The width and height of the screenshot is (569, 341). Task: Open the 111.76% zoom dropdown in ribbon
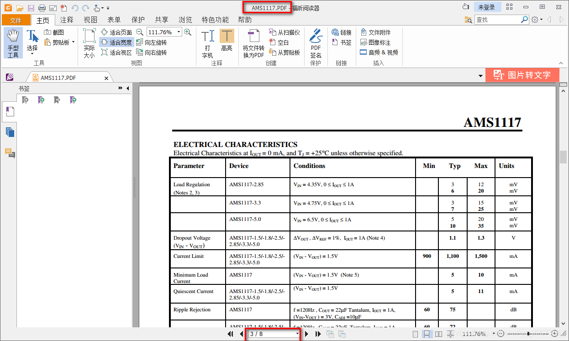point(179,32)
